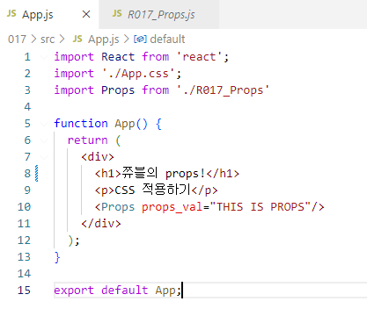The image size is (367, 323).
Task: Click the h1 heading text 쮸블의 props!
Action: 164,173
